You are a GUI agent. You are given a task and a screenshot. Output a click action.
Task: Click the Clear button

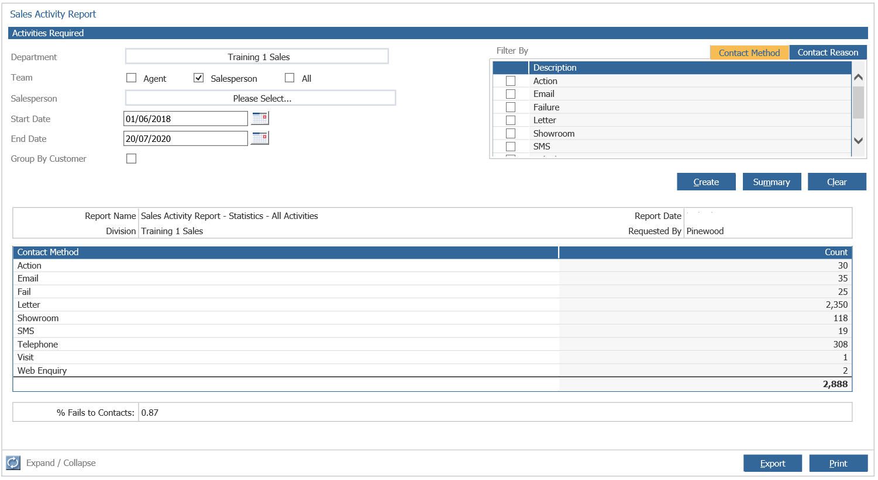pyautogui.click(x=837, y=182)
